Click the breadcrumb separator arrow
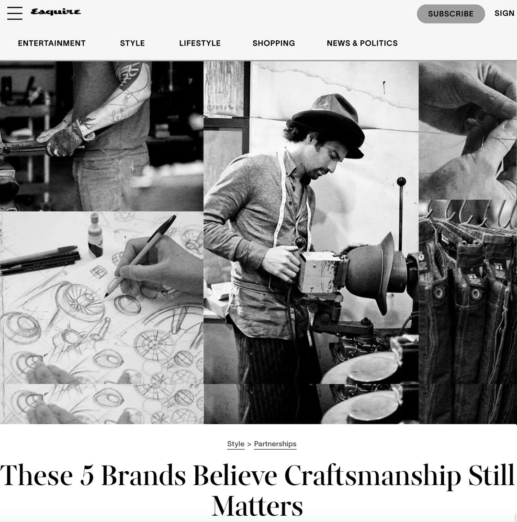517x522 pixels. click(x=249, y=444)
